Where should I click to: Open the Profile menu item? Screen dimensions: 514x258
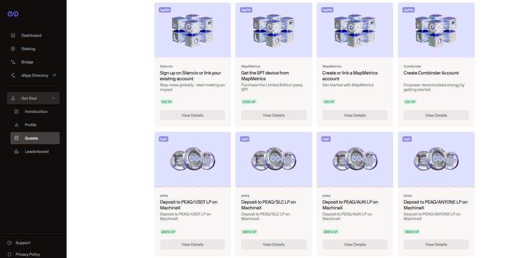click(30, 125)
